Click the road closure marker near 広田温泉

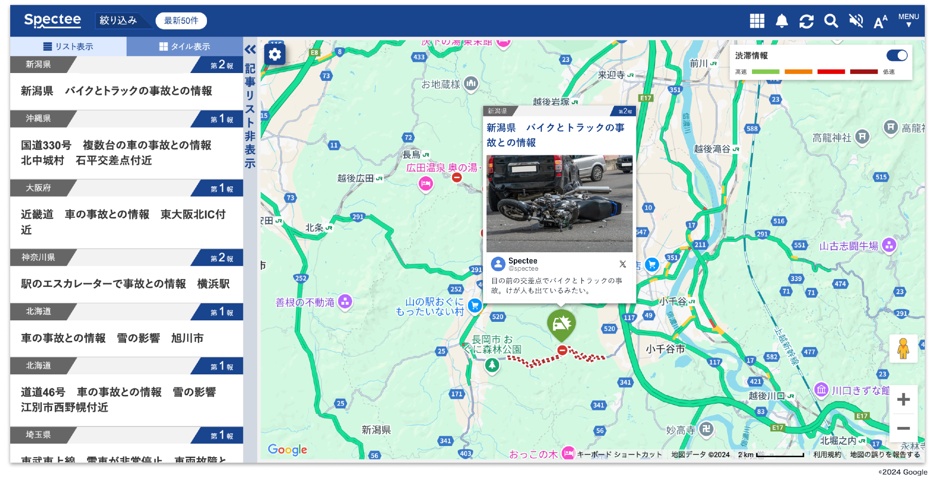tap(457, 178)
